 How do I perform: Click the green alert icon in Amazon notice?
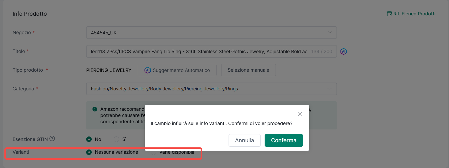pos(95,109)
